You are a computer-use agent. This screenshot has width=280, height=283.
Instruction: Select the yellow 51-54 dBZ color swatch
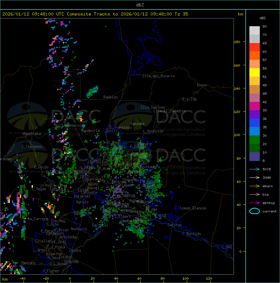tap(254, 73)
